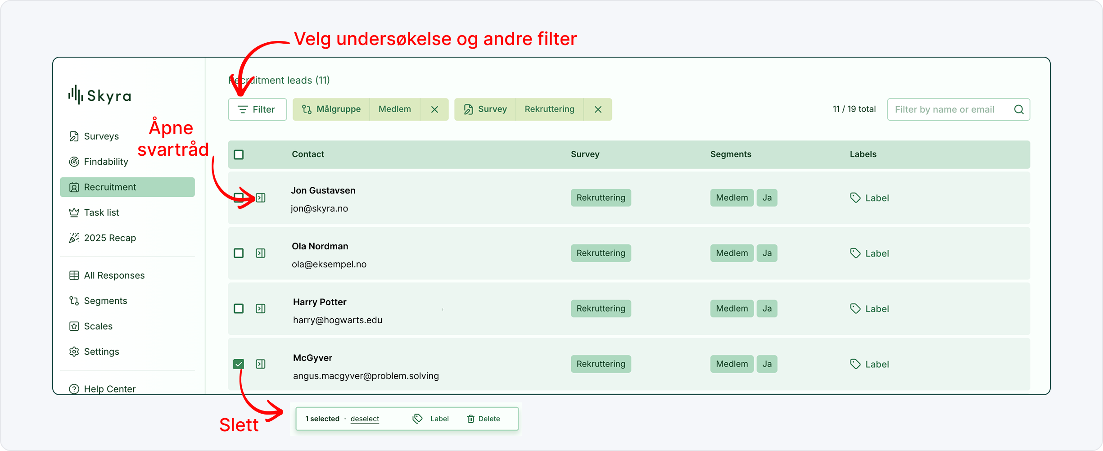Label the selected contact from action bar

(x=431, y=419)
